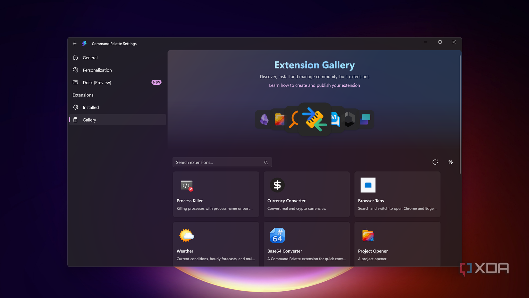
Task: Click the Extensions section header in sidebar
Action: 83,95
